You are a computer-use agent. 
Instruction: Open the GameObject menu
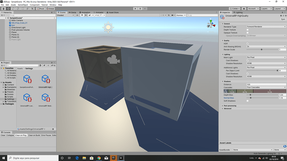[x=22, y=5]
